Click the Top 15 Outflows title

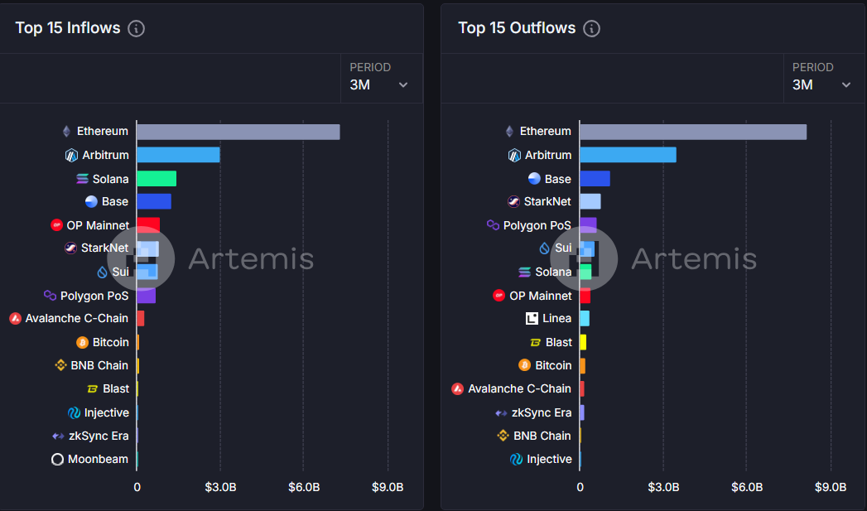pos(517,27)
